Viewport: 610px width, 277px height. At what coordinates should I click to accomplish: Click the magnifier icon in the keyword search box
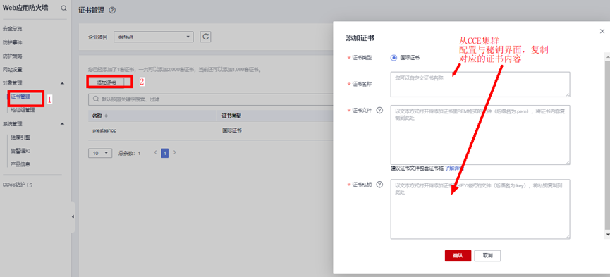tap(96, 99)
